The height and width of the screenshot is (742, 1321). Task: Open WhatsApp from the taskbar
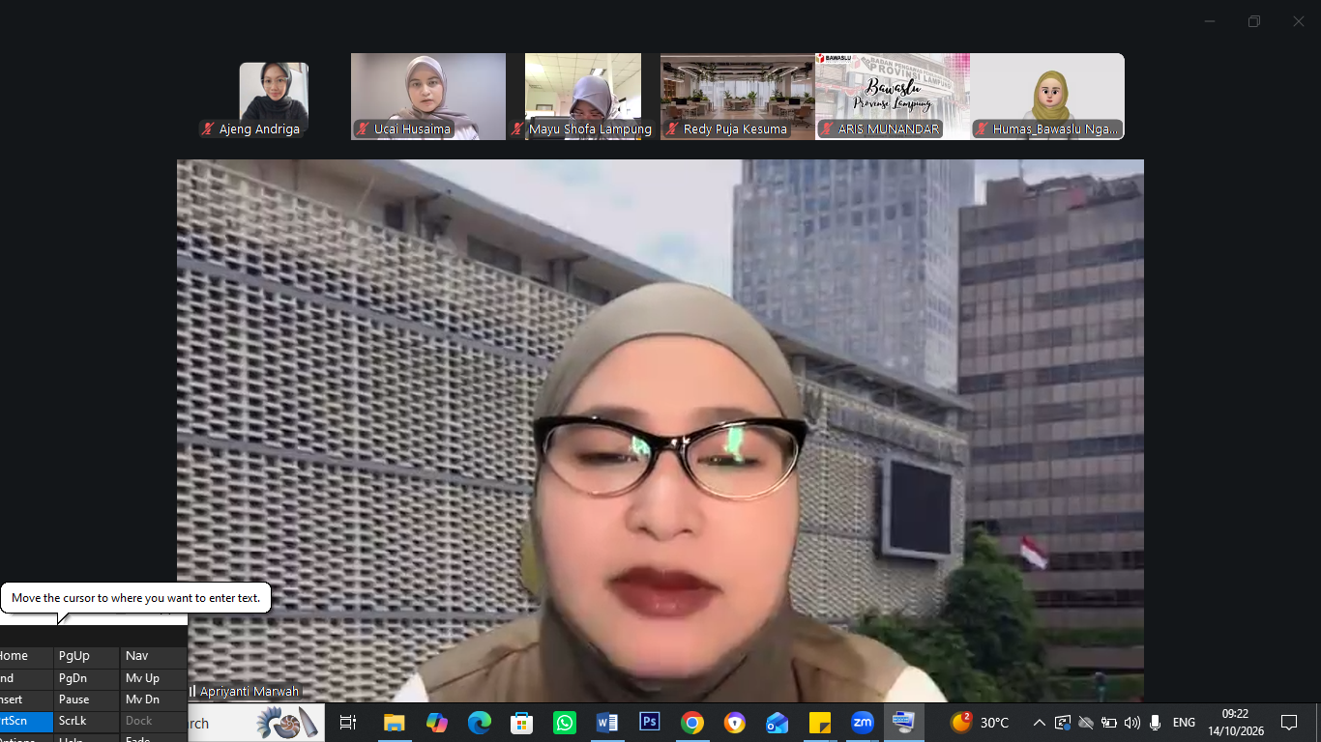tap(564, 723)
